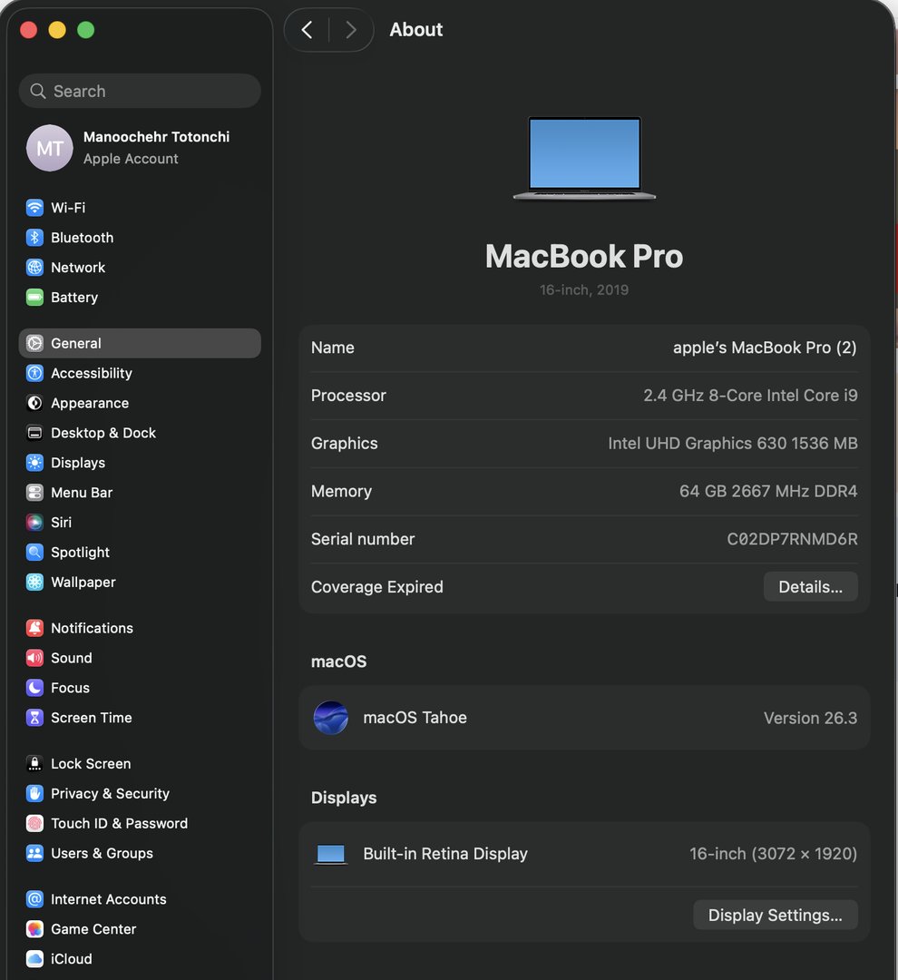Open iCloud cloud icon
Screen dimensions: 898x980
click(x=35, y=959)
